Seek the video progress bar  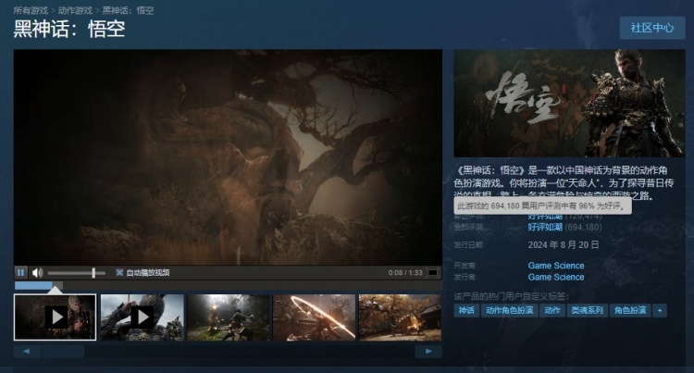point(228,286)
